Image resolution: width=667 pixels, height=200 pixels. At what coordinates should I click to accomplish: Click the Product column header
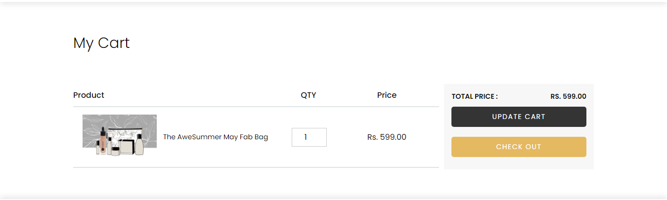pos(89,95)
